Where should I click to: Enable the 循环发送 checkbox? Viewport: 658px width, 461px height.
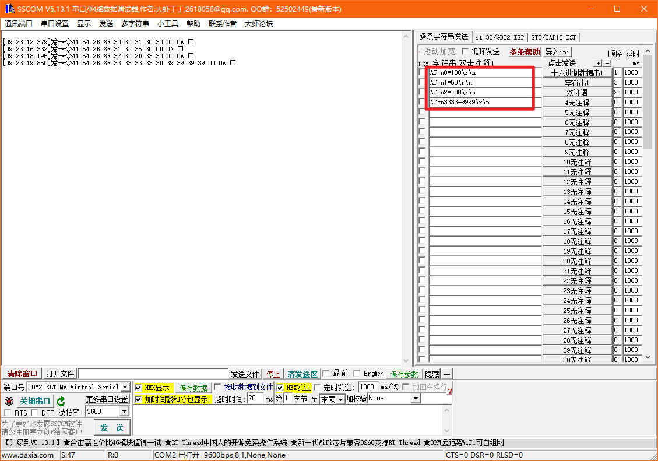click(465, 51)
